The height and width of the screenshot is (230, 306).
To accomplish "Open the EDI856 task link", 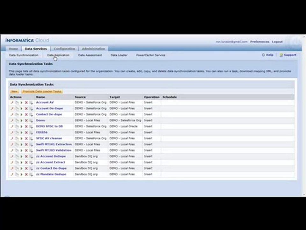I will click(x=42, y=132).
